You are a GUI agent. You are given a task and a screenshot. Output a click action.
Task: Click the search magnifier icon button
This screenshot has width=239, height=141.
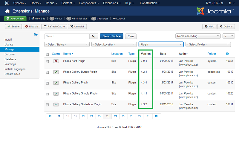94,36
